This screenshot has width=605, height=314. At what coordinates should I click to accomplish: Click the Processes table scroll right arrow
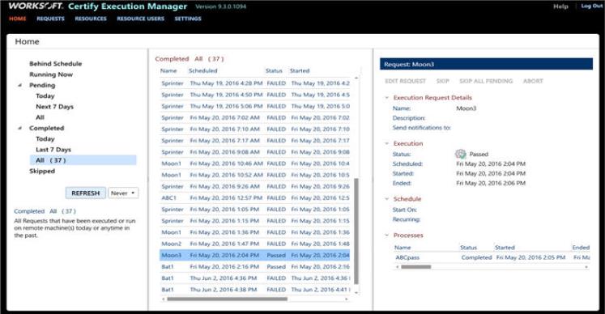click(x=586, y=267)
